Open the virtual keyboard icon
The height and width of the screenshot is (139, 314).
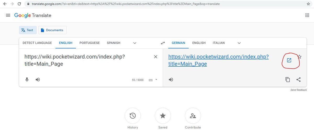click(x=150, y=80)
